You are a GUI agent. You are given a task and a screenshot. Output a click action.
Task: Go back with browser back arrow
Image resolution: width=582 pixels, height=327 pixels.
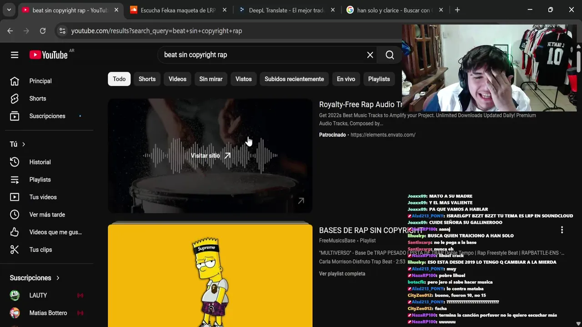(x=10, y=31)
